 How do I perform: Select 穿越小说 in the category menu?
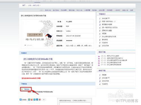(125, 10)
